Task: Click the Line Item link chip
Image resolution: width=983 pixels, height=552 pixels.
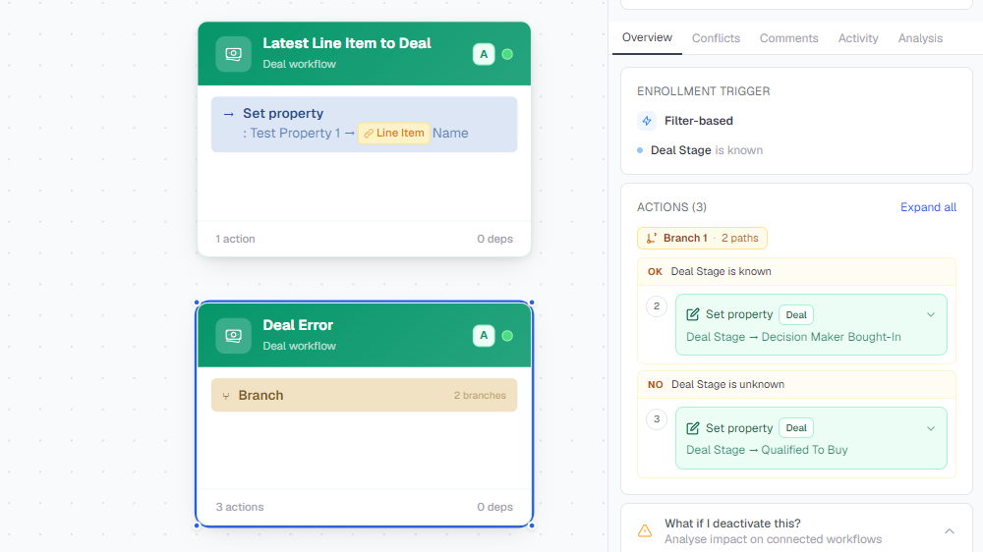Action: [x=394, y=133]
